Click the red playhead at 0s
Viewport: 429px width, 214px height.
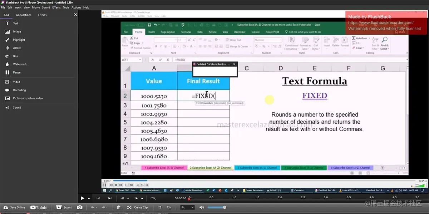coord(189,198)
